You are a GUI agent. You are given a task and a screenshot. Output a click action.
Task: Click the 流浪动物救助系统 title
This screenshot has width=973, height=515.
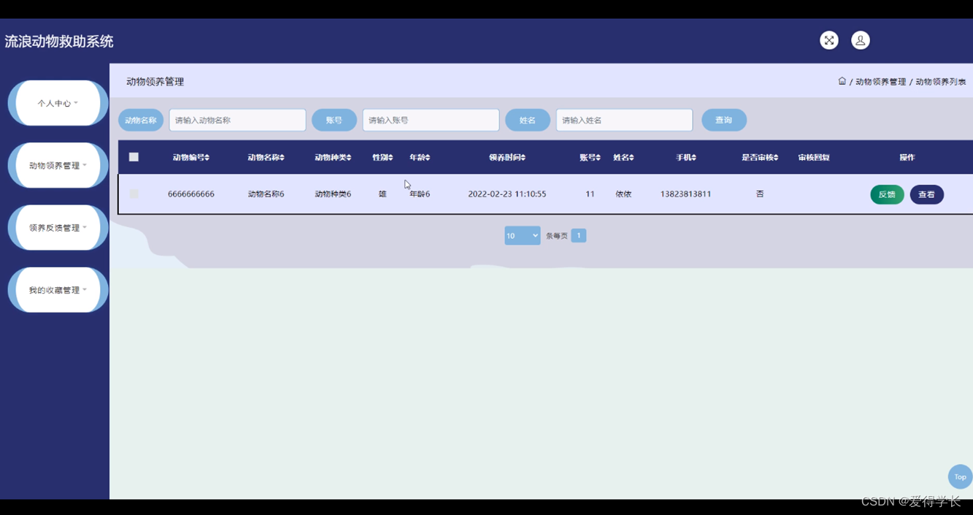pos(59,42)
